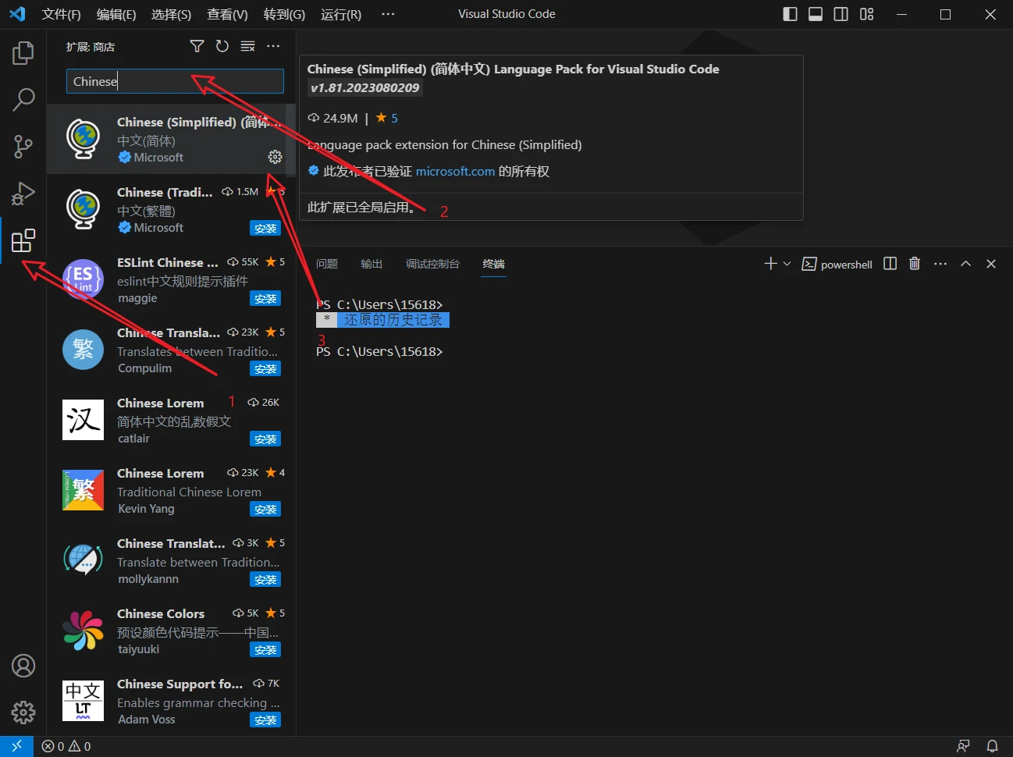Open the 转到(G) menu

284,14
